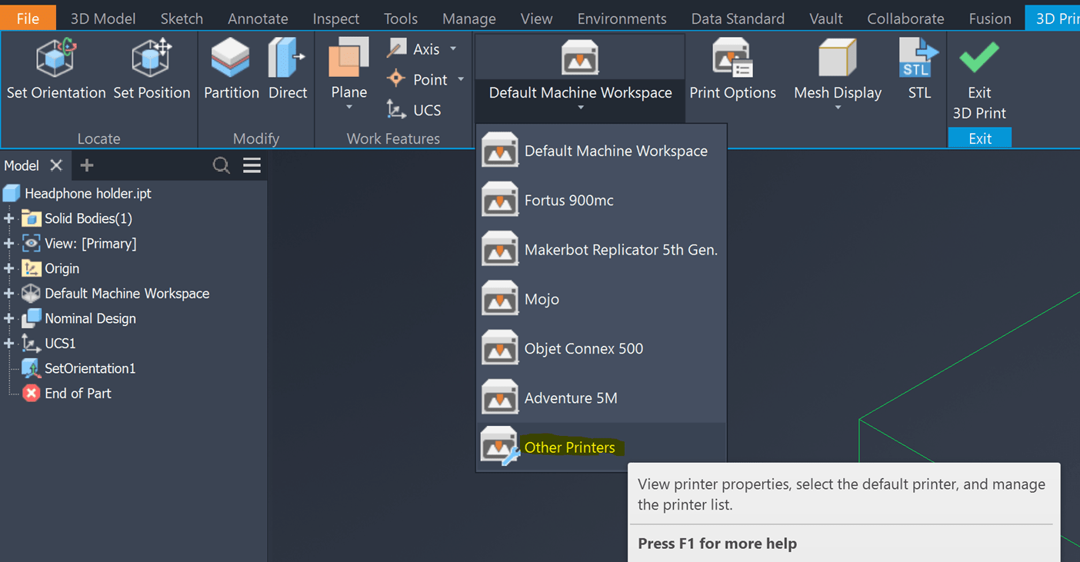Select the Set Position tool
The height and width of the screenshot is (562, 1080).
coord(152,71)
